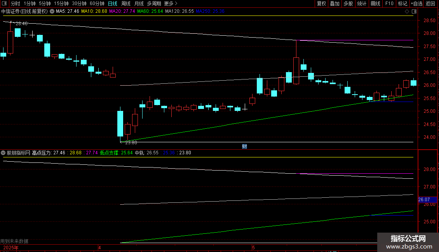Open the 复权 adjustment options
This screenshot has width=439, height=252.
(321, 3)
